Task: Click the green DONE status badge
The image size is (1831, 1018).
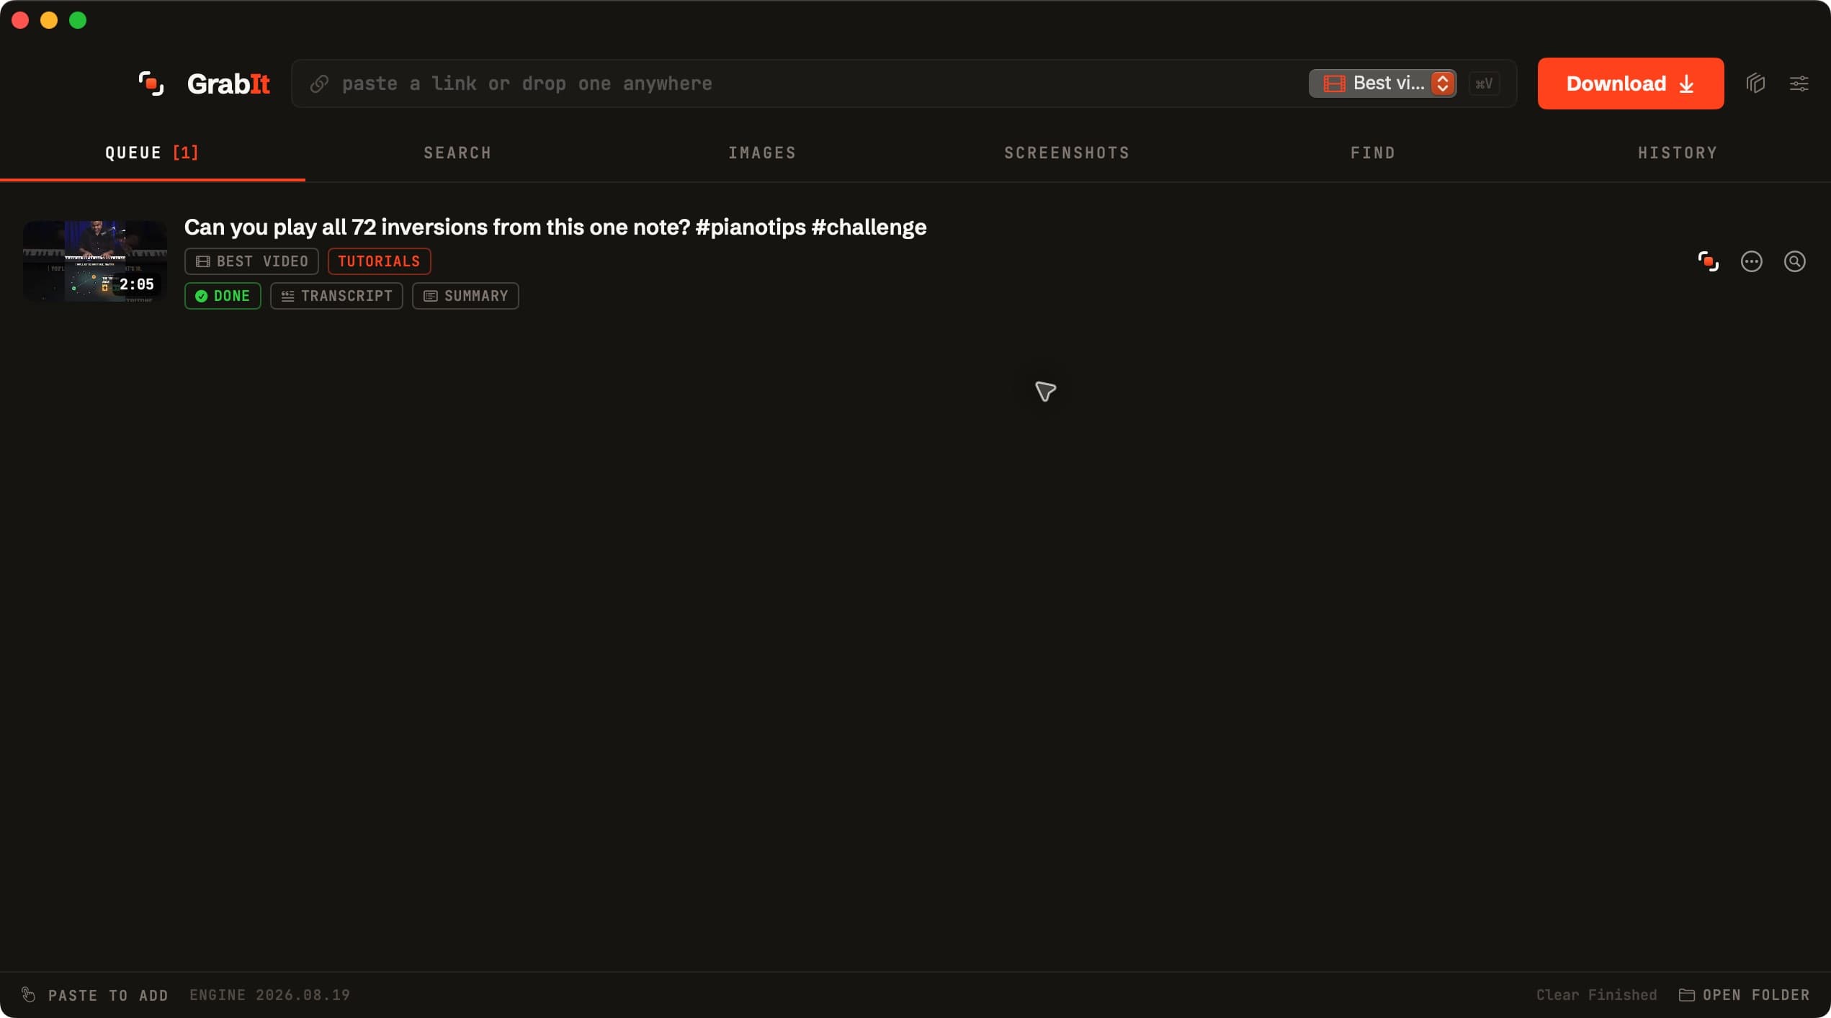Action: [223, 296]
